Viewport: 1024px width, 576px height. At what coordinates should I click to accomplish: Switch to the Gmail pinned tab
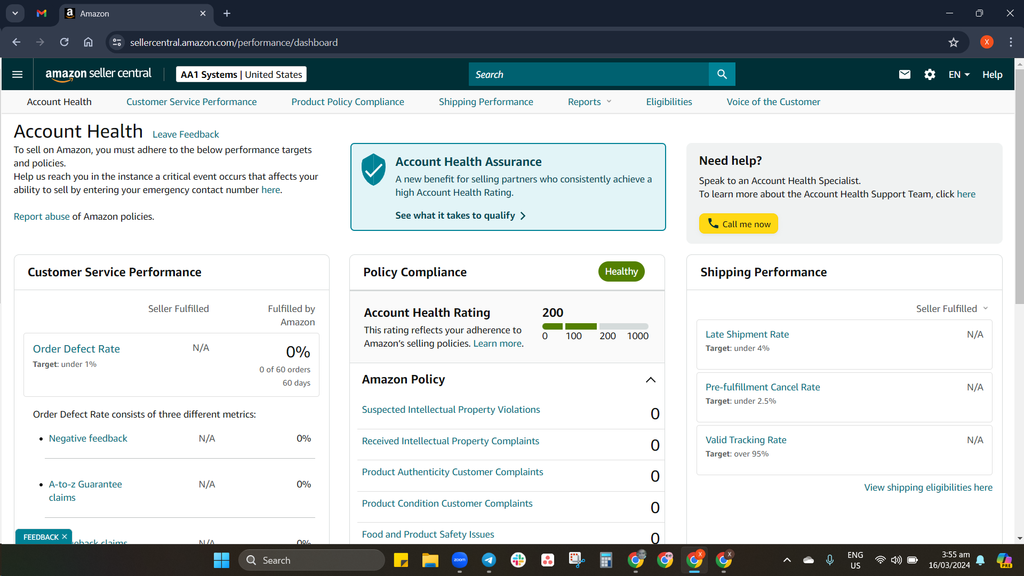[41, 13]
